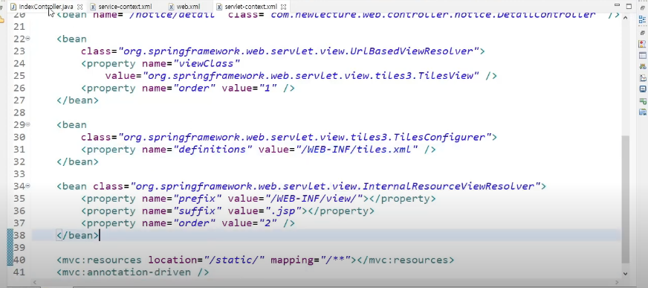648x288 pixels.
Task: Open the window-shaped view icon in side trim
Action: 643,56
